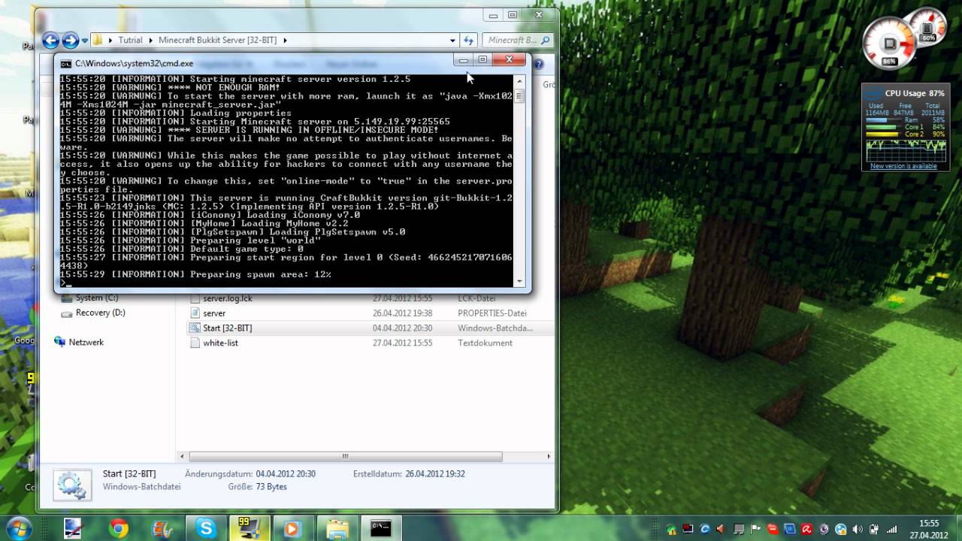Screen dimensions: 962x541
Task: Click the white-list file icon
Action: tap(195, 343)
